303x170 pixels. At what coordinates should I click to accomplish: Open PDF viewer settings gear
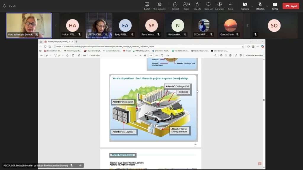pyautogui.click(x=241, y=56)
